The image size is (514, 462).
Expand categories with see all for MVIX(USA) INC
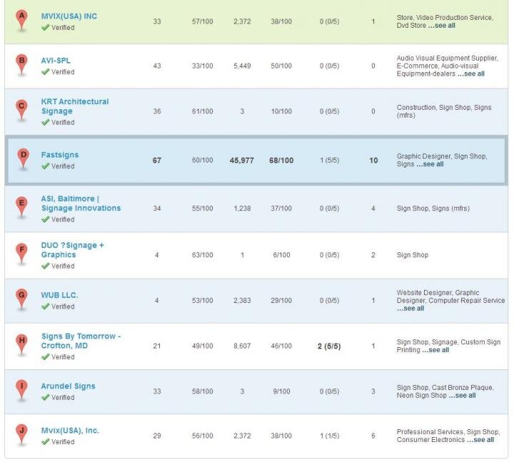coord(441,26)
